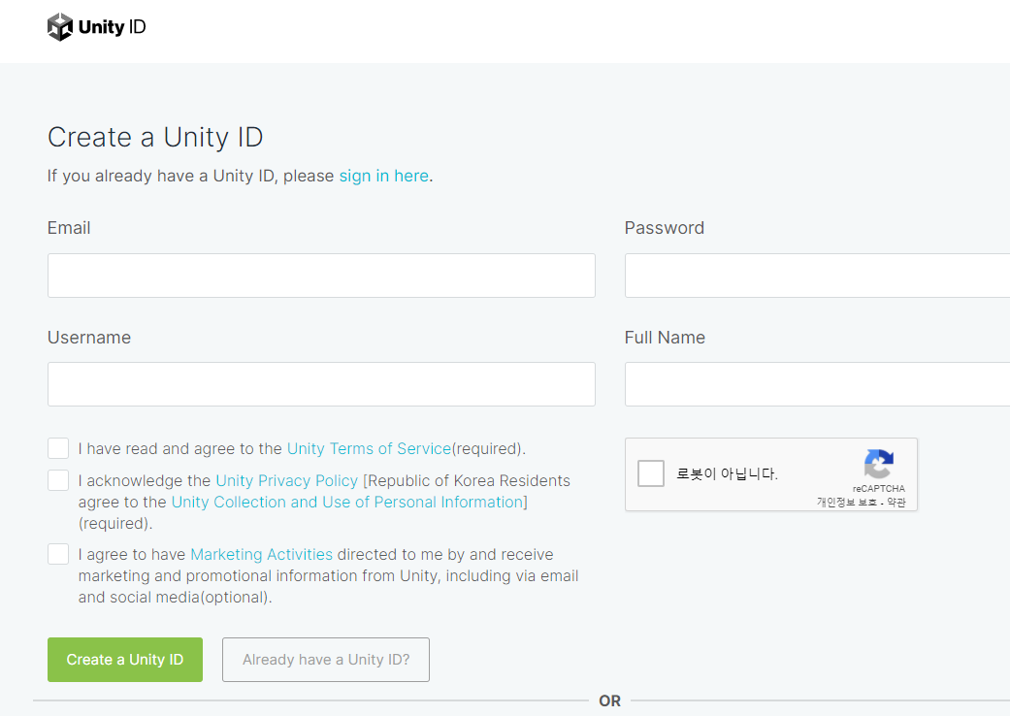Click the reCAPTCHA logo icon
The width and height of the screenshot is (1010, 716).
tap(879, 464)
